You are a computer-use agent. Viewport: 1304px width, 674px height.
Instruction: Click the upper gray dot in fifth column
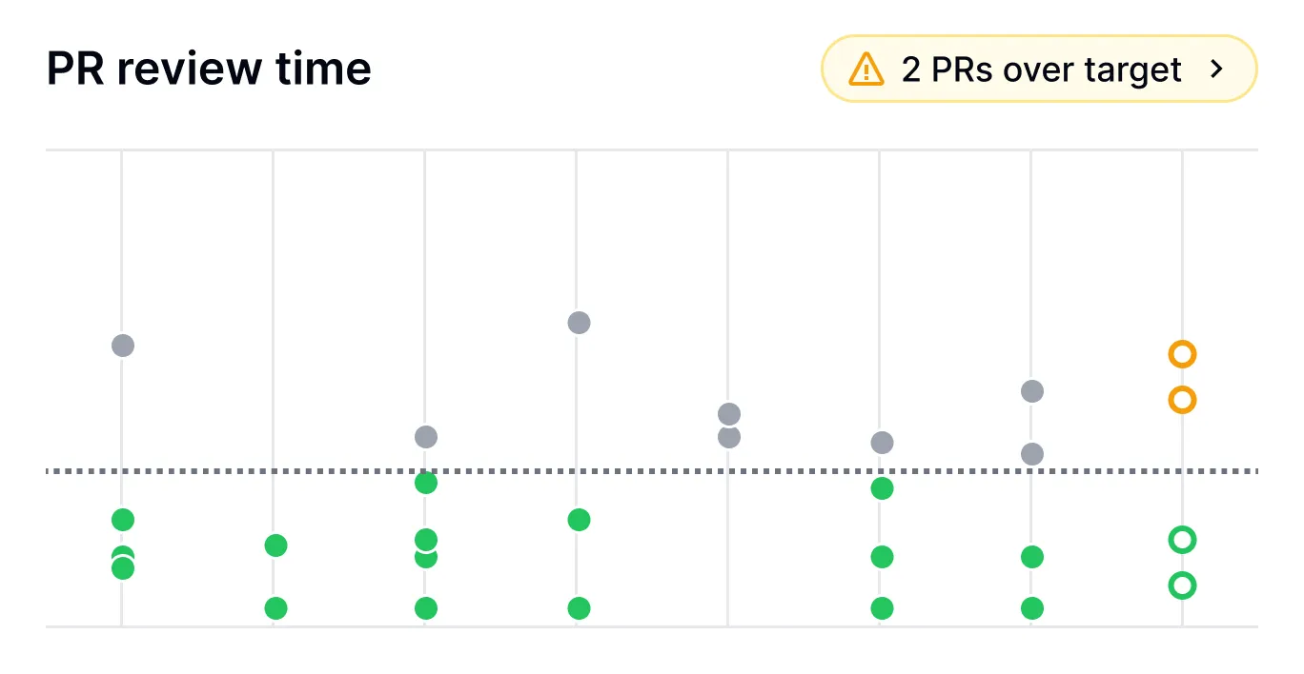point(729,414)
